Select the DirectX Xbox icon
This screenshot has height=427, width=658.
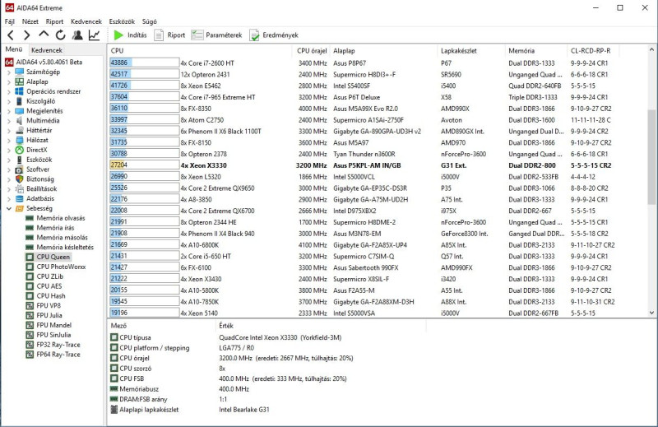19,150
